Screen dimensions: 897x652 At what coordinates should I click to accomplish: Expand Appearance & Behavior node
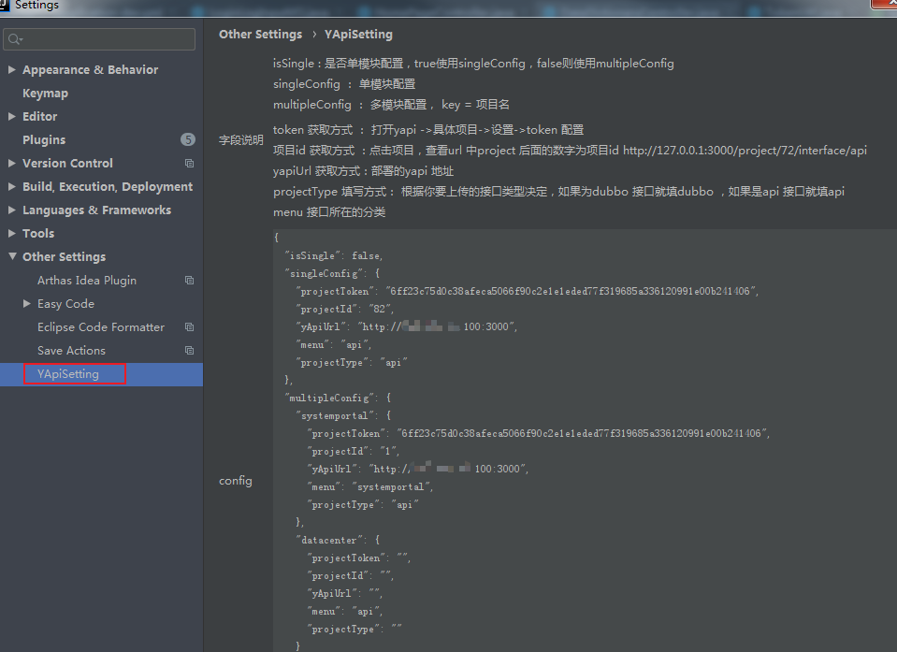pyautogui.click(x=12, y=69)
